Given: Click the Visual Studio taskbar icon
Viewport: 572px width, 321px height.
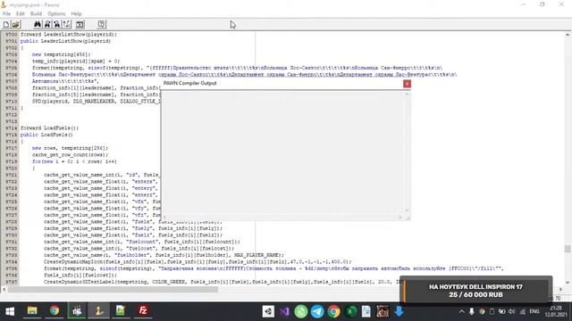Looking at the screenshot, I should point(284,311).
